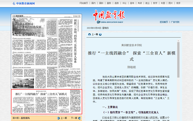Click the left arrow icon beside 上一篇
Viewport: 193px width, 121px height.
89,35
